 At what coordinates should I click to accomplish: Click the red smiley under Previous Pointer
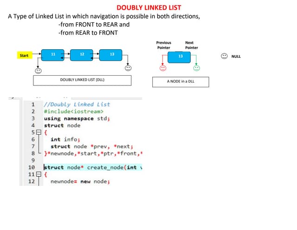pyautogui.click(x=162, y=68)
